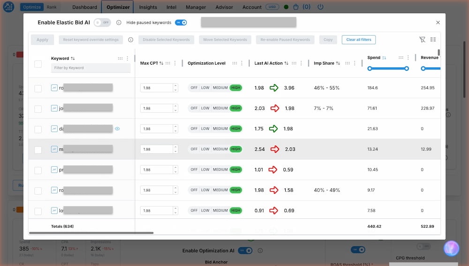Open Keyword column options menu

(x=128, y=59)
